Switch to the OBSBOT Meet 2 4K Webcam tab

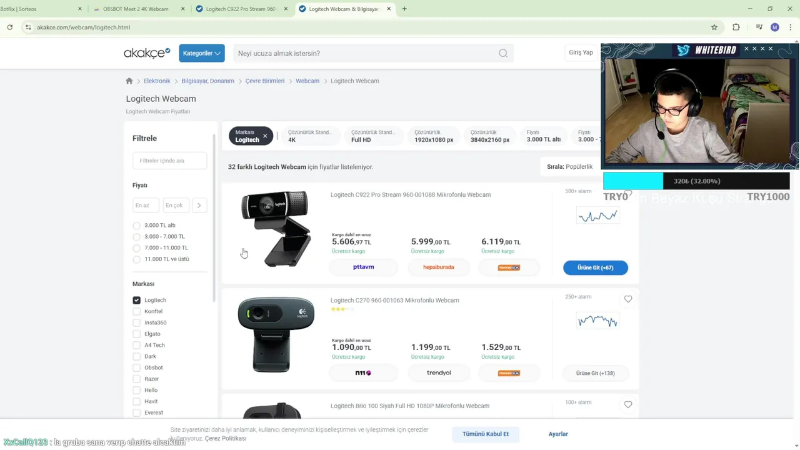pyautogui.click(x=139, y=9)
